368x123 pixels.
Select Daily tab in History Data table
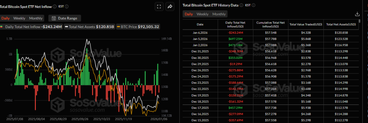click(189, 14)
